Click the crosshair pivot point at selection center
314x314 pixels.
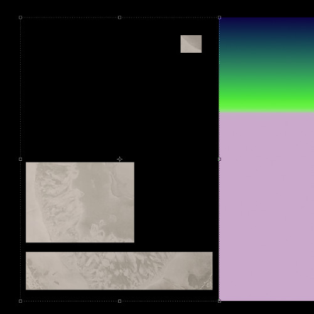119,160
